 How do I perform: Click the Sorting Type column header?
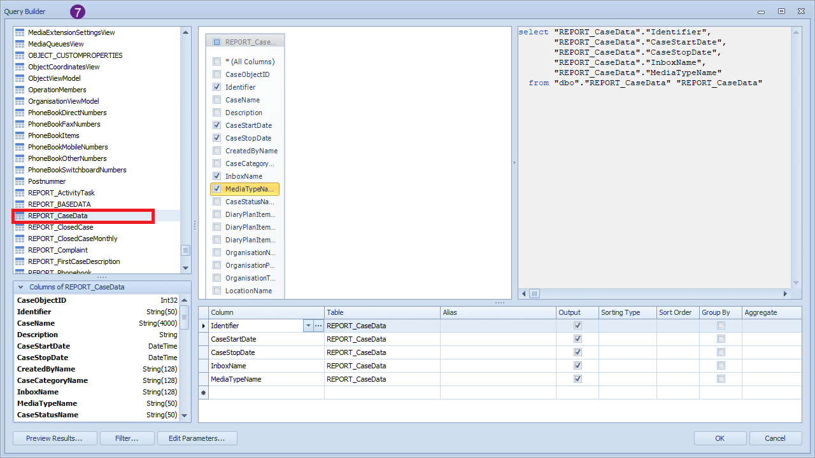628,312
